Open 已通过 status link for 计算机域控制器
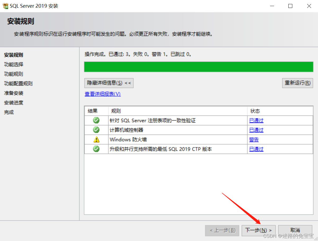 pos(256,130)
